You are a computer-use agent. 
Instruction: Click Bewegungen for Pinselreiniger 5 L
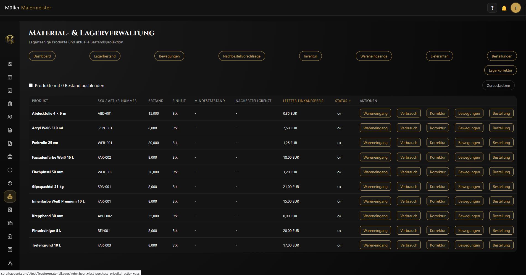[x=469, y=231]
